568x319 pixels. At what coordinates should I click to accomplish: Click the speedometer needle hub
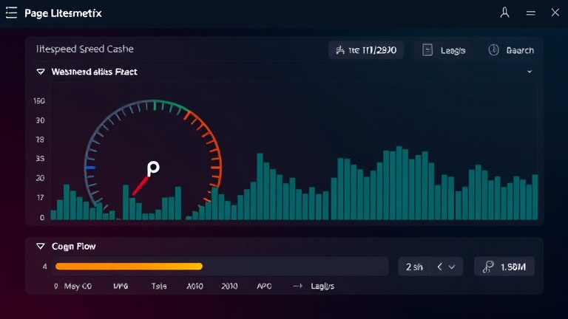153,168
